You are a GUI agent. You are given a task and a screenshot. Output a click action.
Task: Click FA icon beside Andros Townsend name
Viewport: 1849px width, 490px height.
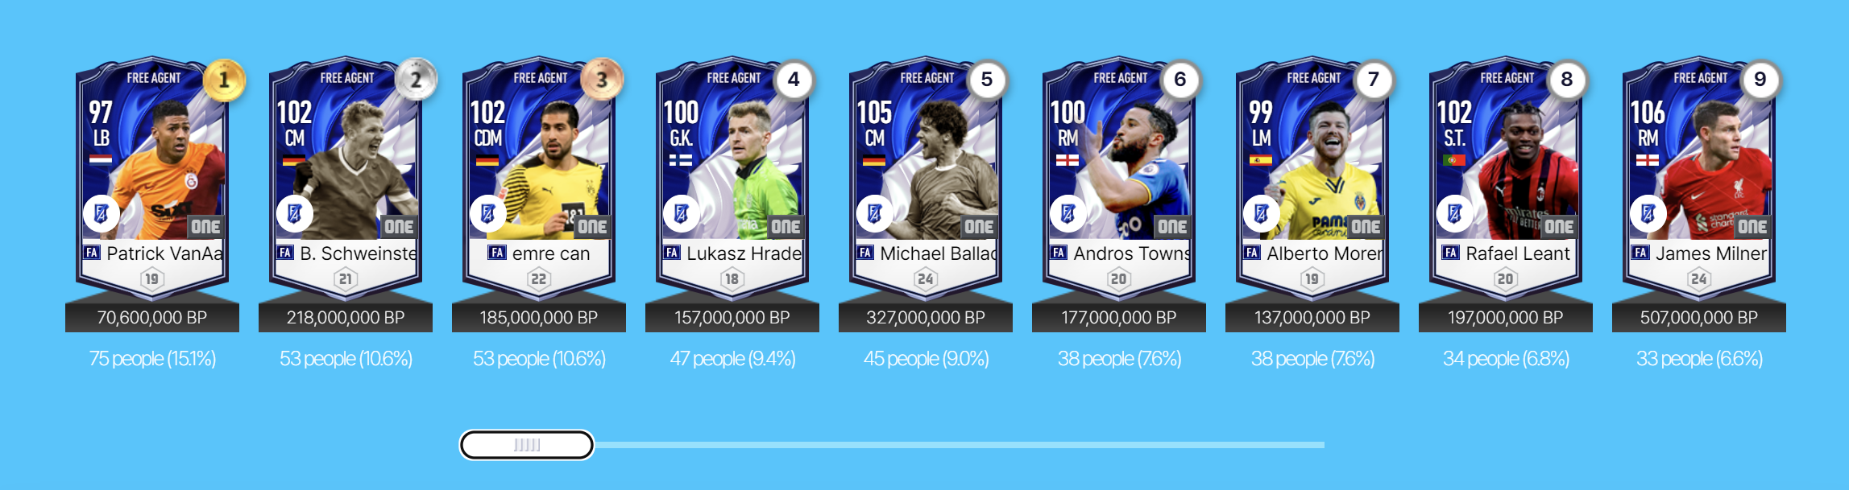coord(1059,253)
